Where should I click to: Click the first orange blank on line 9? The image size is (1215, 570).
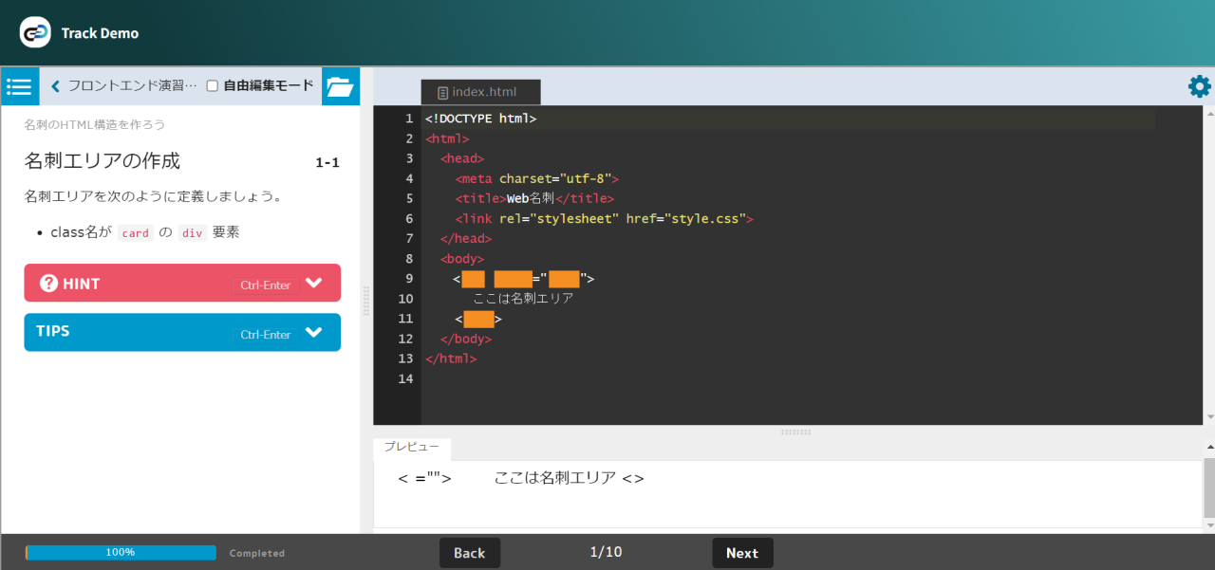tap(473, 279)
